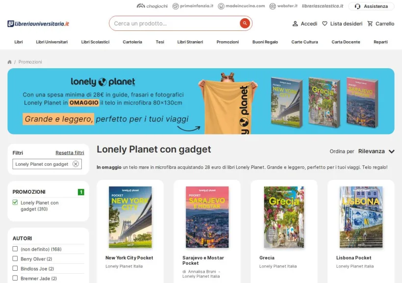The image size is (402, 283).
Task: Check the Bindloss Joe author filter
Action: click(x=15, y=268)
